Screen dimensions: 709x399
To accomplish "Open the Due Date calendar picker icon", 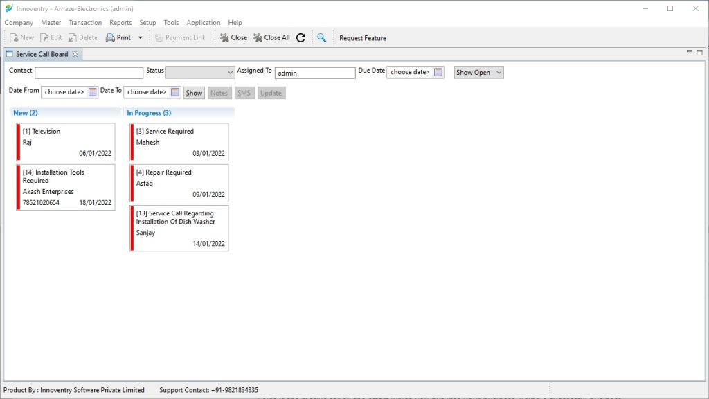I will coord(438,72).
